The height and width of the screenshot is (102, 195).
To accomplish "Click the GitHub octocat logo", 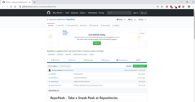I will 49,13.
